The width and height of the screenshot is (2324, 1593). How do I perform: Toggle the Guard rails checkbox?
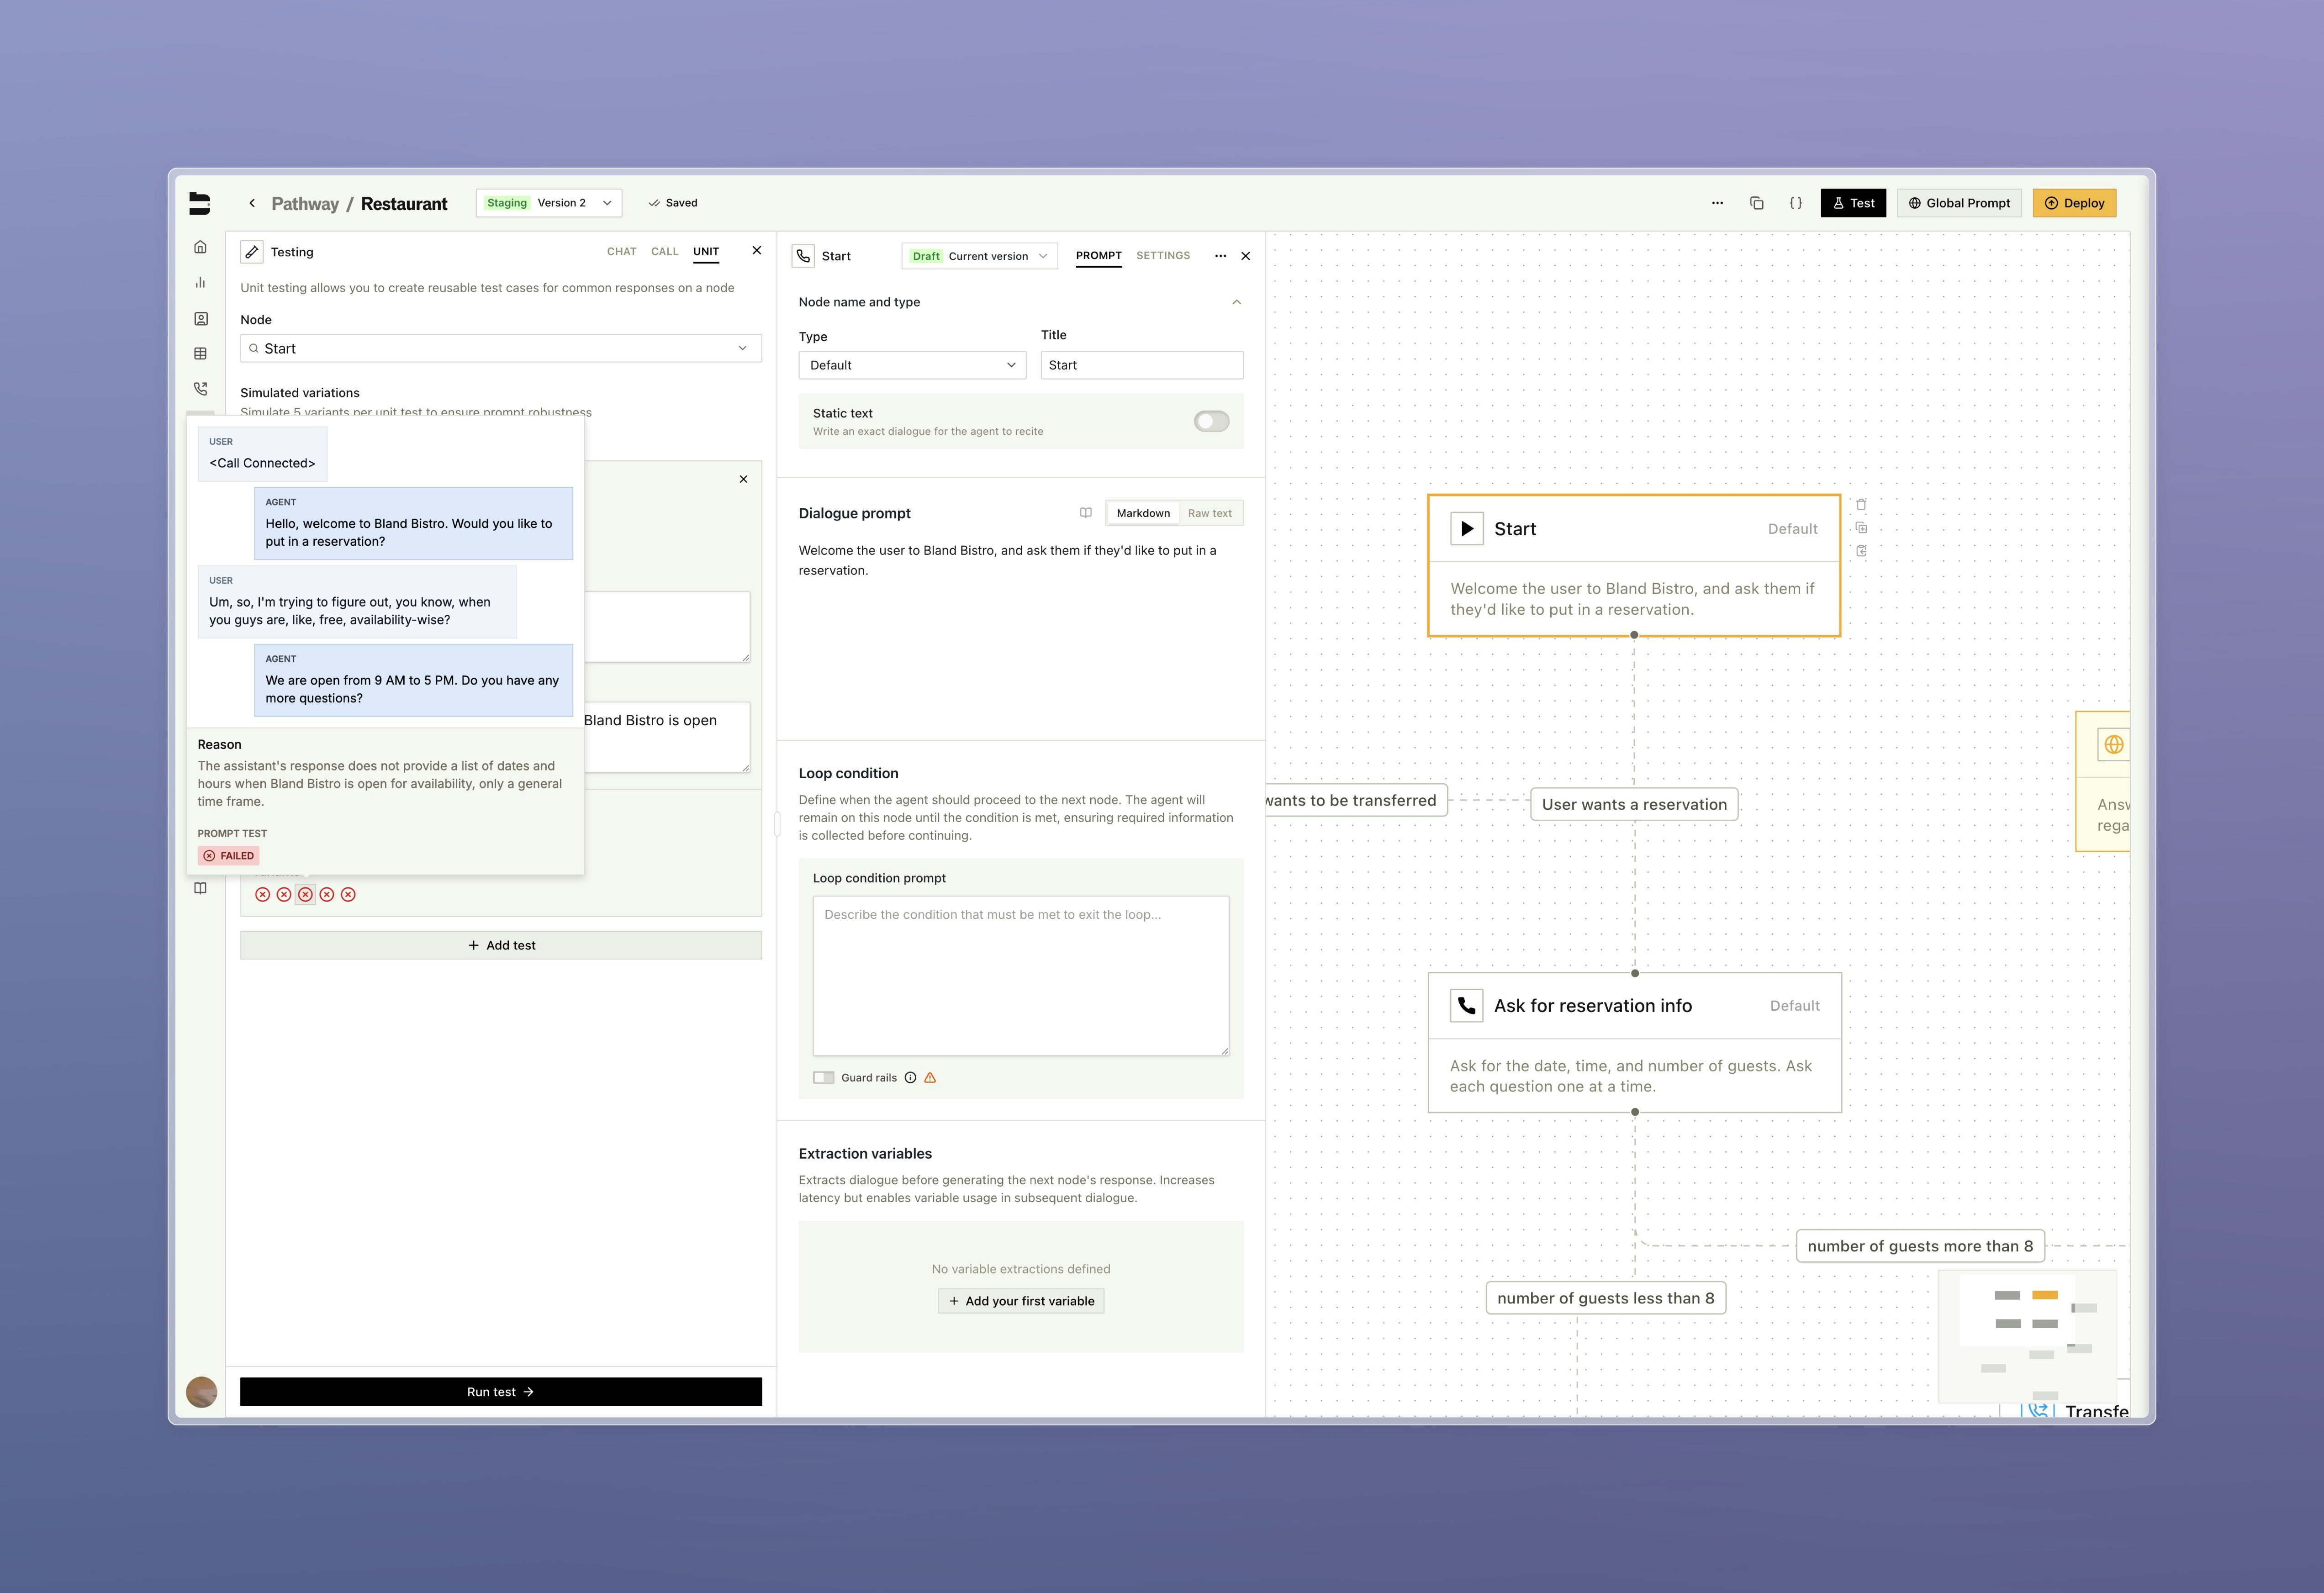(824, 1077)
